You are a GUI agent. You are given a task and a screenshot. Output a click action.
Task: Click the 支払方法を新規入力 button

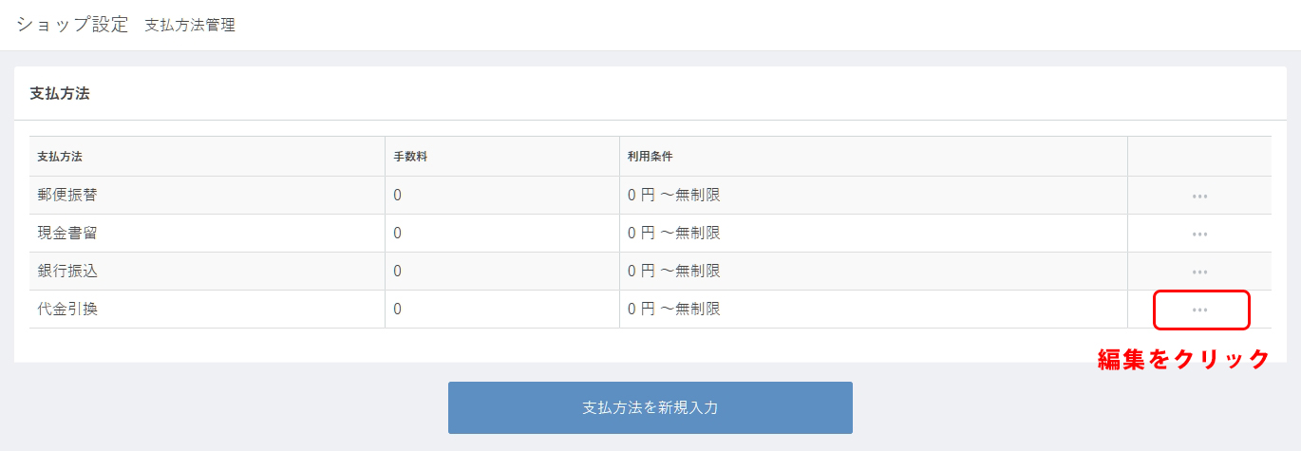[x=650, y=407]
